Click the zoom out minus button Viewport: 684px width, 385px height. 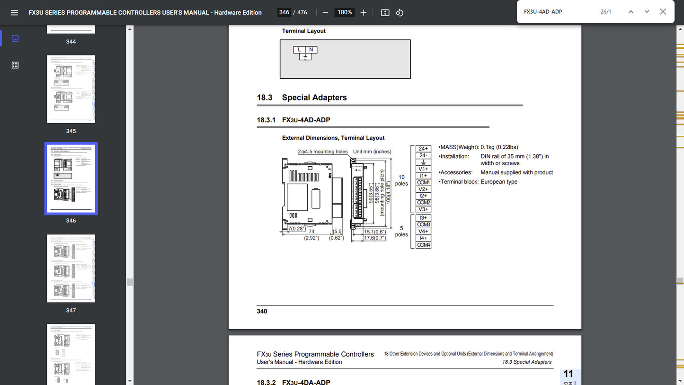325,13
